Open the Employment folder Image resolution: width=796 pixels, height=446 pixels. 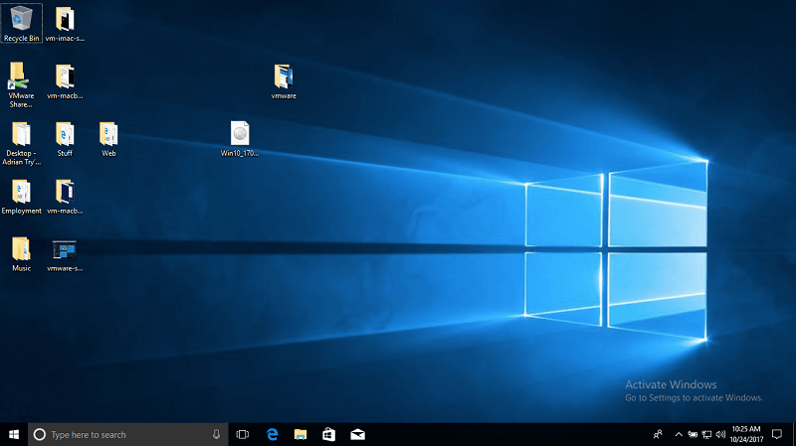click(x=21, y=197)
